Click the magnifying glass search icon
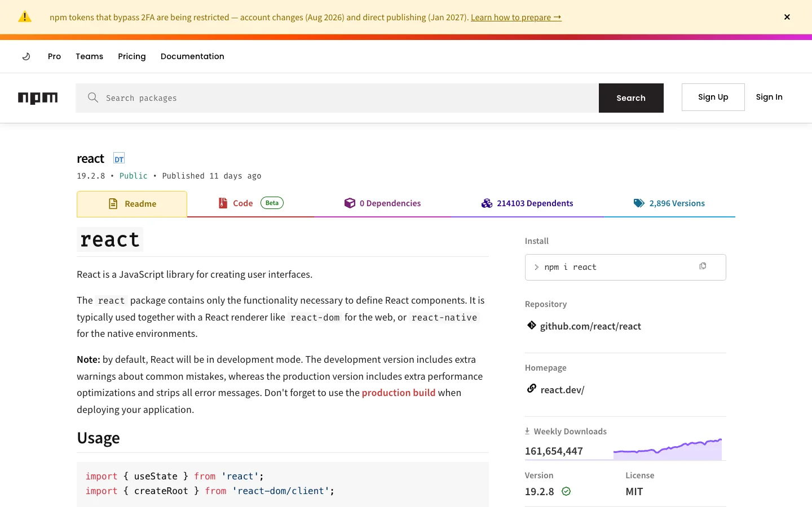 coord(93,97)
